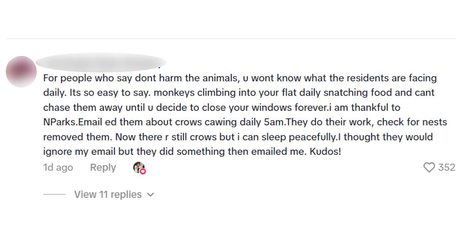
Task: Click the creator-liked avatar badge beside Reply
Action: point(138,167)
